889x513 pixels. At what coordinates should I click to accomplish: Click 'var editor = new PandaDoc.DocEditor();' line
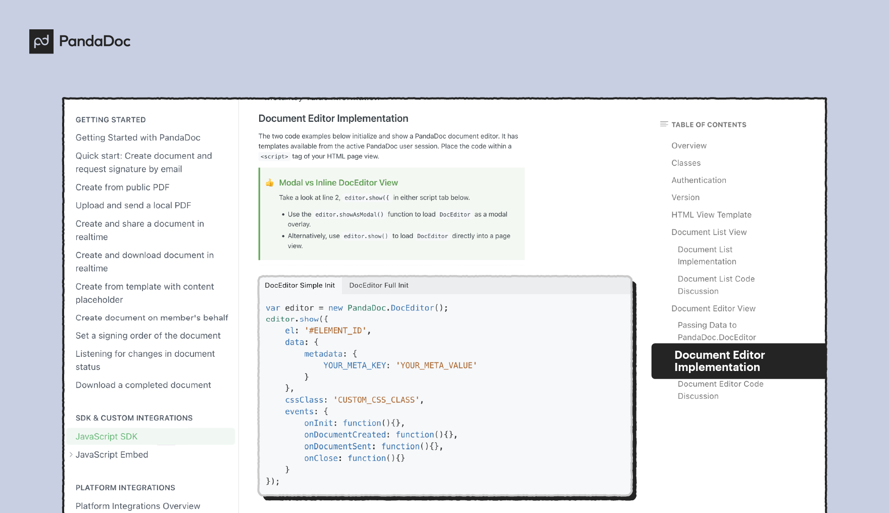coord(357,308)
